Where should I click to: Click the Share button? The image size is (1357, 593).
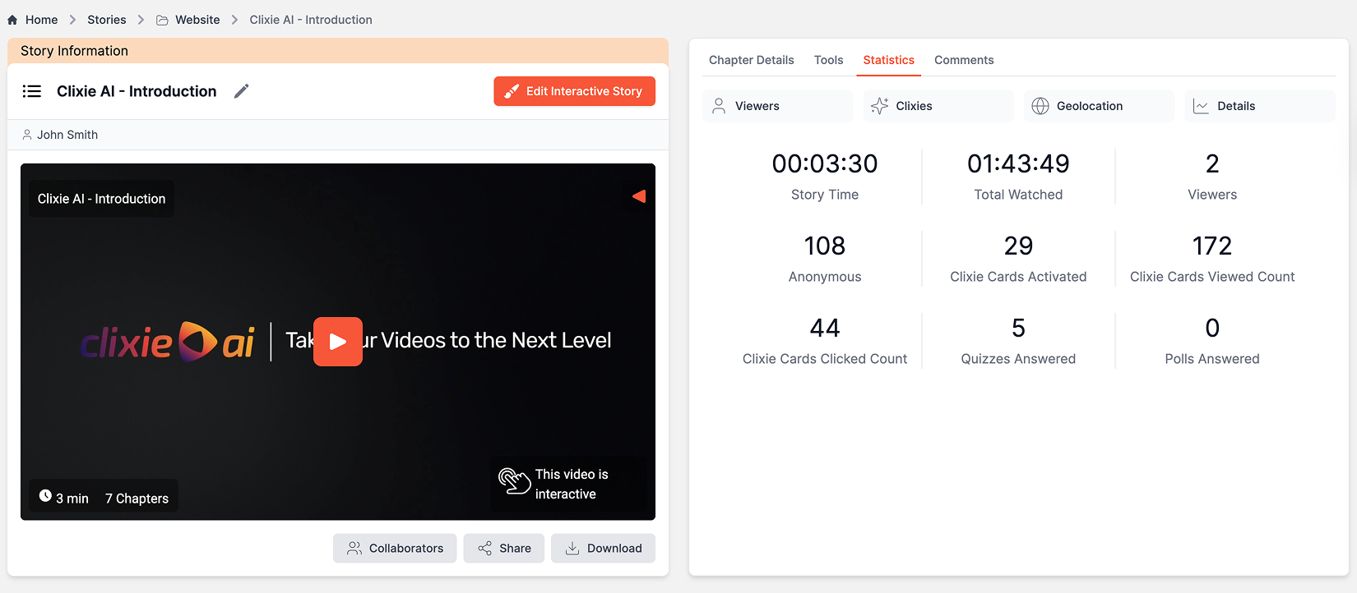(504, 549)
